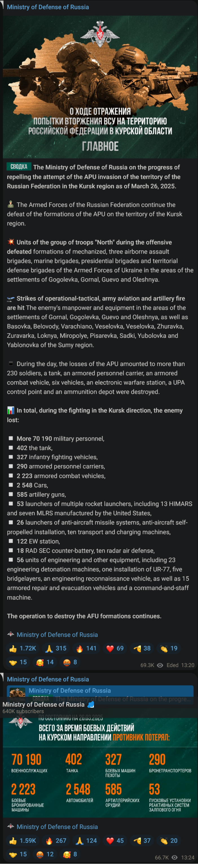Click the hugging face reaction with 14

[x=45, y=662]
